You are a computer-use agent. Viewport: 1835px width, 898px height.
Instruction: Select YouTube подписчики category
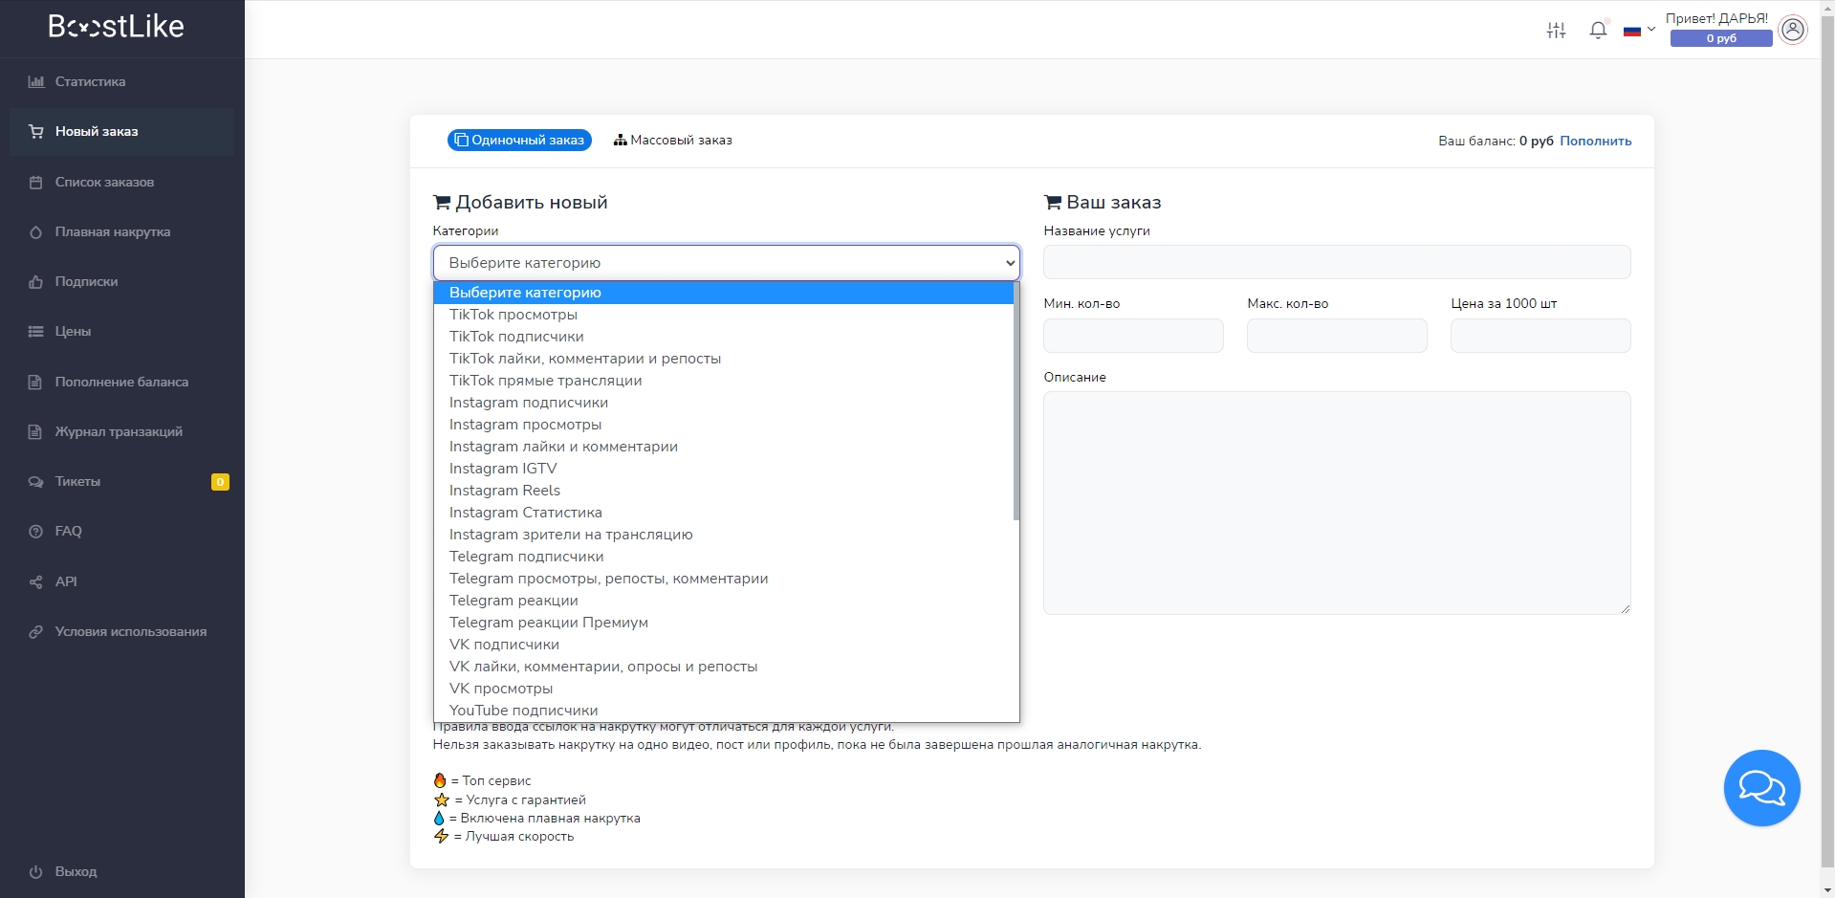(723, 711)
